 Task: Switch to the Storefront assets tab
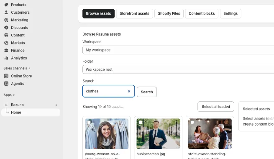click(x=134, y=13)
